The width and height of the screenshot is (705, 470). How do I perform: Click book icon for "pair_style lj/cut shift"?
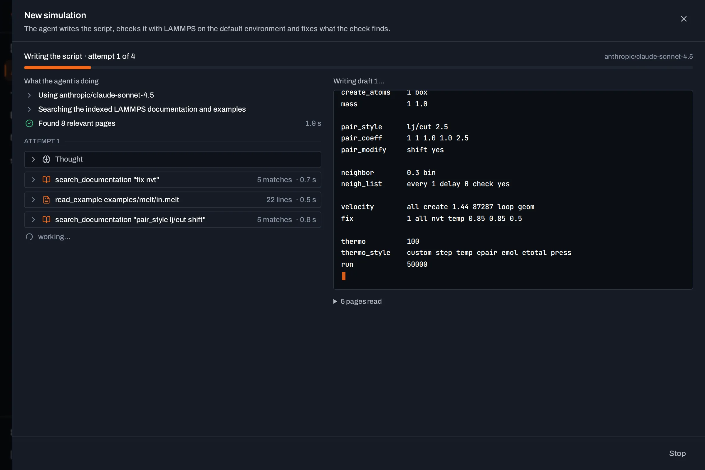tap(46, 220)
